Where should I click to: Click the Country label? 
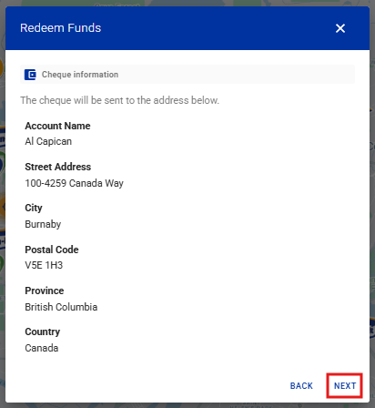click(x=43, y=331)
